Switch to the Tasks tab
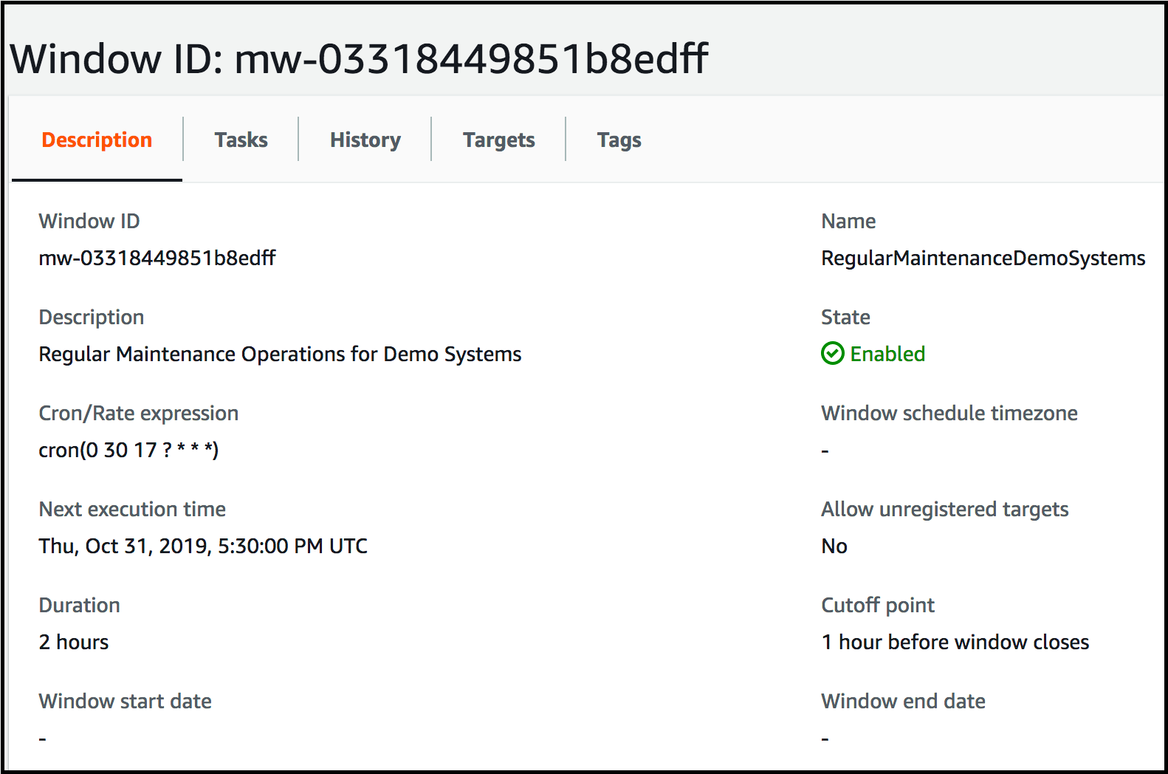The height and width of the screenshot is (774, 1168). click(x=241, y=140)
